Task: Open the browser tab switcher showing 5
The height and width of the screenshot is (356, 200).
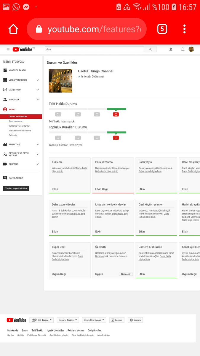Action: [x=162, y=29]
